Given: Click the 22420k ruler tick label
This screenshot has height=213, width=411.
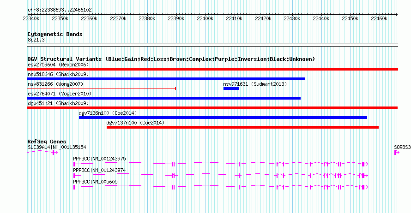Looking at the screenshot, I should [x=263, y=18].
